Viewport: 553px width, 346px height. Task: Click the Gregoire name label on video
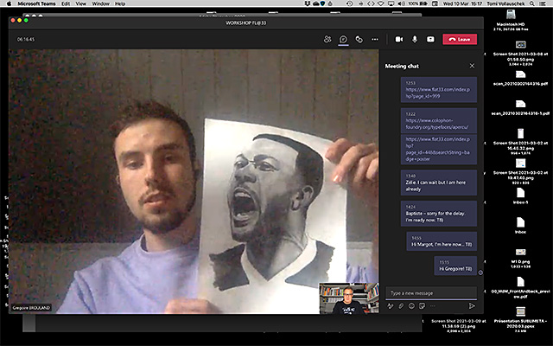pos(31,308)
